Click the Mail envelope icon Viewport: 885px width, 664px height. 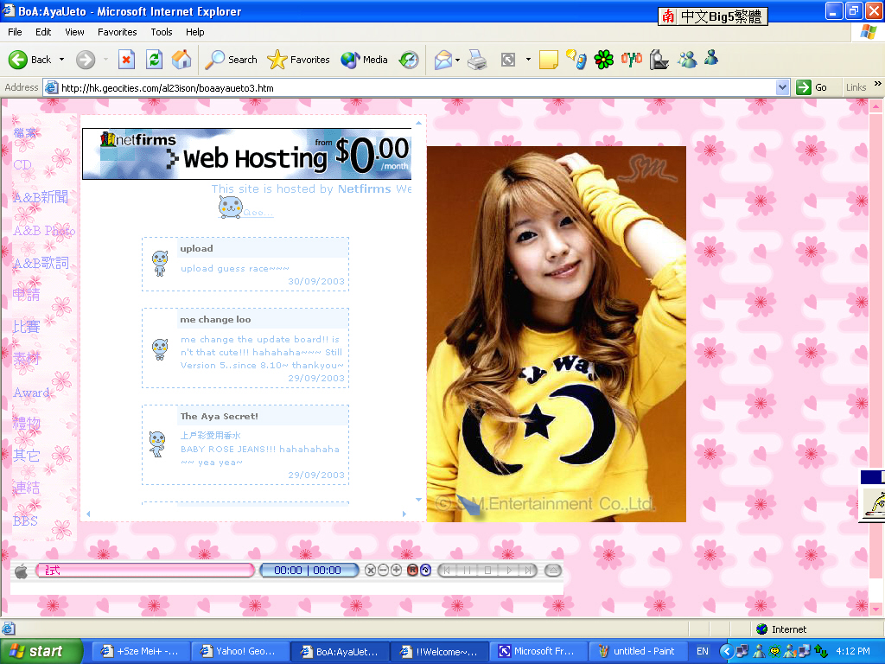(443, 60)
